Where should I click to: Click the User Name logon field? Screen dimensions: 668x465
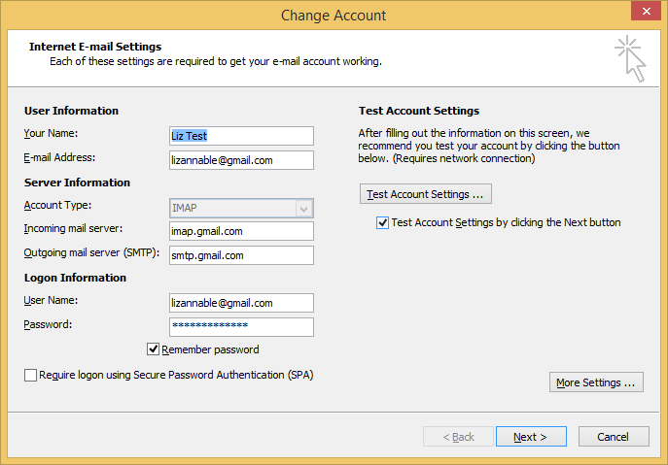[x=241, y=303]
